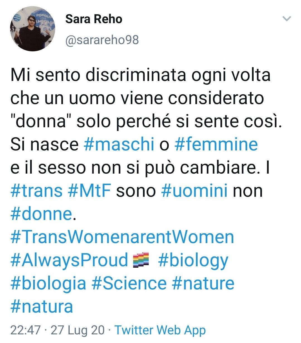
Task: Click the #natura hashtag
Action: point(42,306)
